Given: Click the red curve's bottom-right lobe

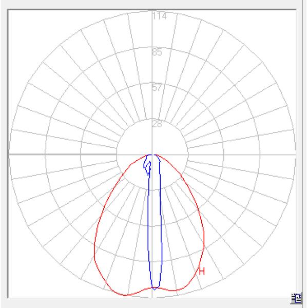Looking at the screenshot, I should coord(180,291).
